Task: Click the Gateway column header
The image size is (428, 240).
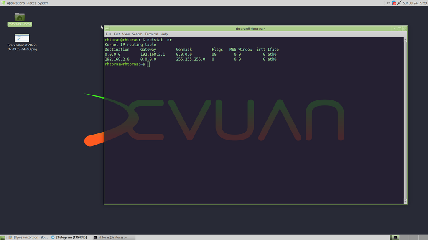Action: (x=148, y=50)
